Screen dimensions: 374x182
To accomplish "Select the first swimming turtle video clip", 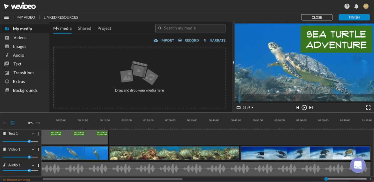I will click(x=75, y=153).
